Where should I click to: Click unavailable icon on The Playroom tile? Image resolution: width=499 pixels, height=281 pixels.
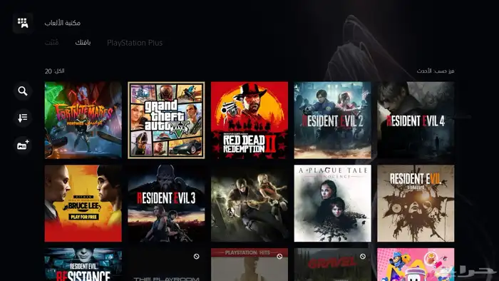(x=196, y=256)
